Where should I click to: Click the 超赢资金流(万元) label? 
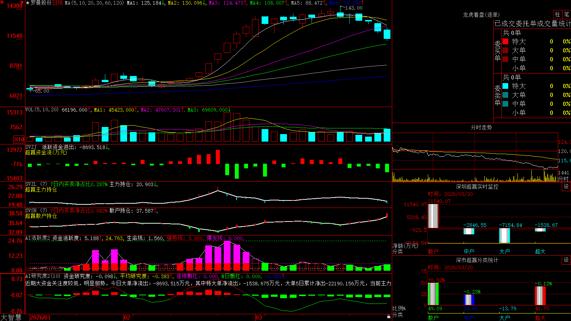click(46, 152)
